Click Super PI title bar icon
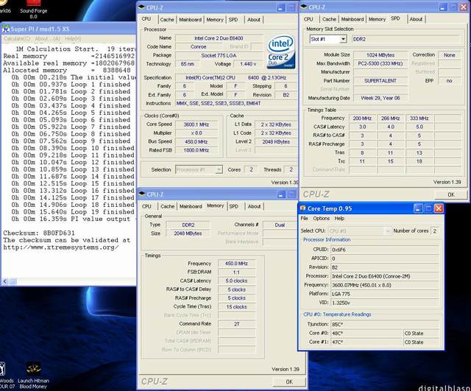 pos(5,29)
